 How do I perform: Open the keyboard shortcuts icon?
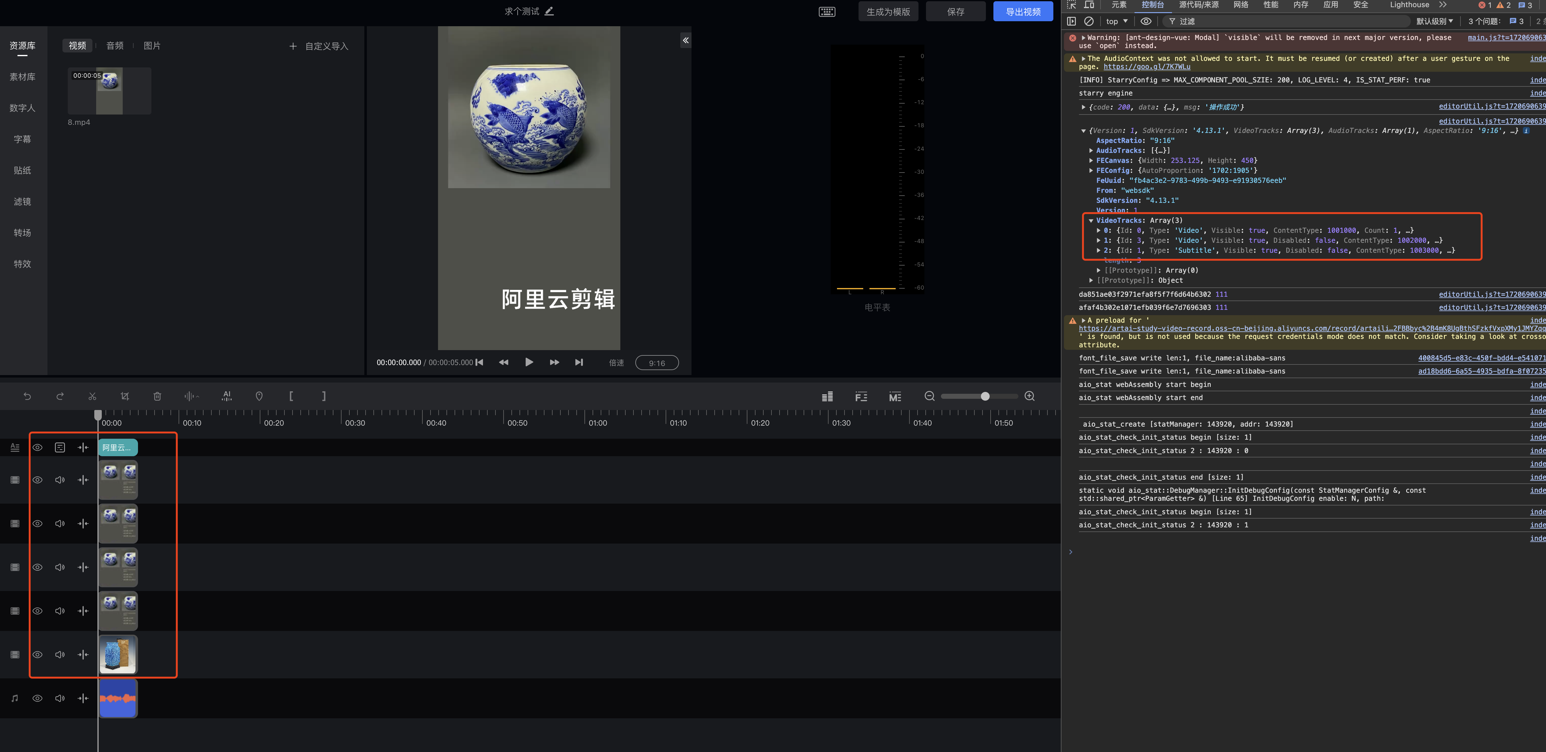click(827, 12)
